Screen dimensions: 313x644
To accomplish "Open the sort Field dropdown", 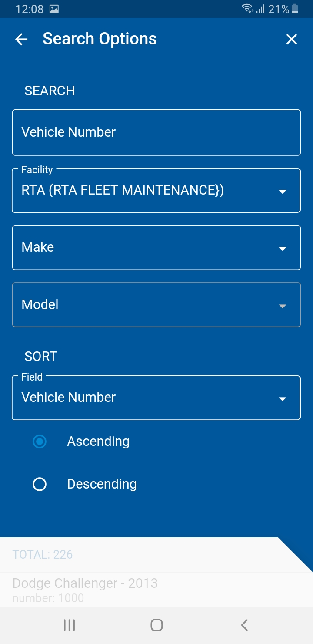I will tap(156, 398).
